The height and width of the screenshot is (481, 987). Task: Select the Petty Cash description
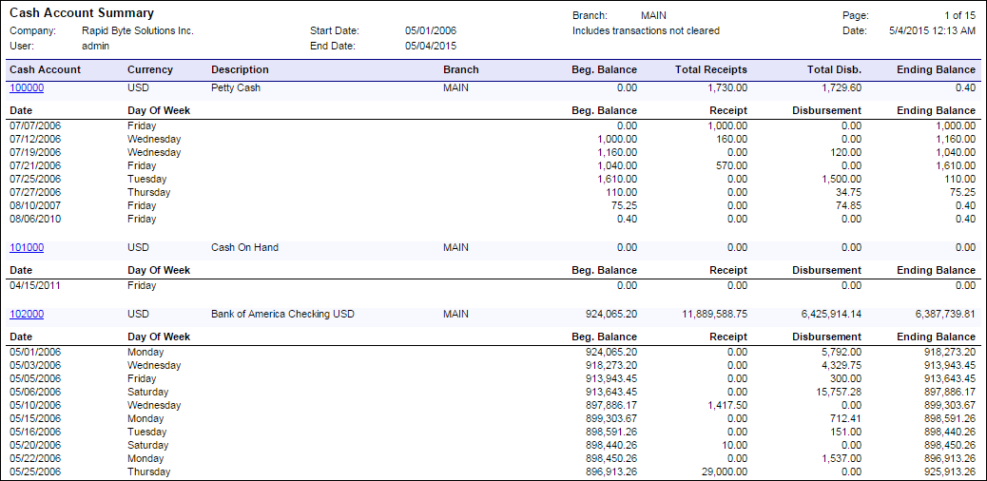[235, 87]
